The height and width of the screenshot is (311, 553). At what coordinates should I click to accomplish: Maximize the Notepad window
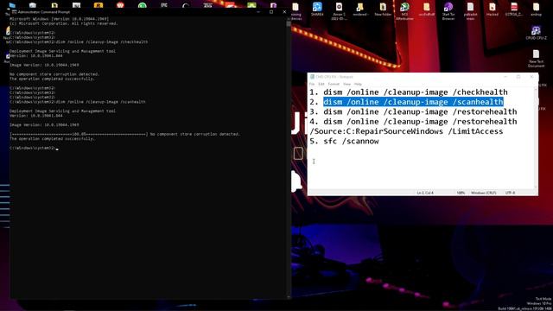[x=518, y=77]
